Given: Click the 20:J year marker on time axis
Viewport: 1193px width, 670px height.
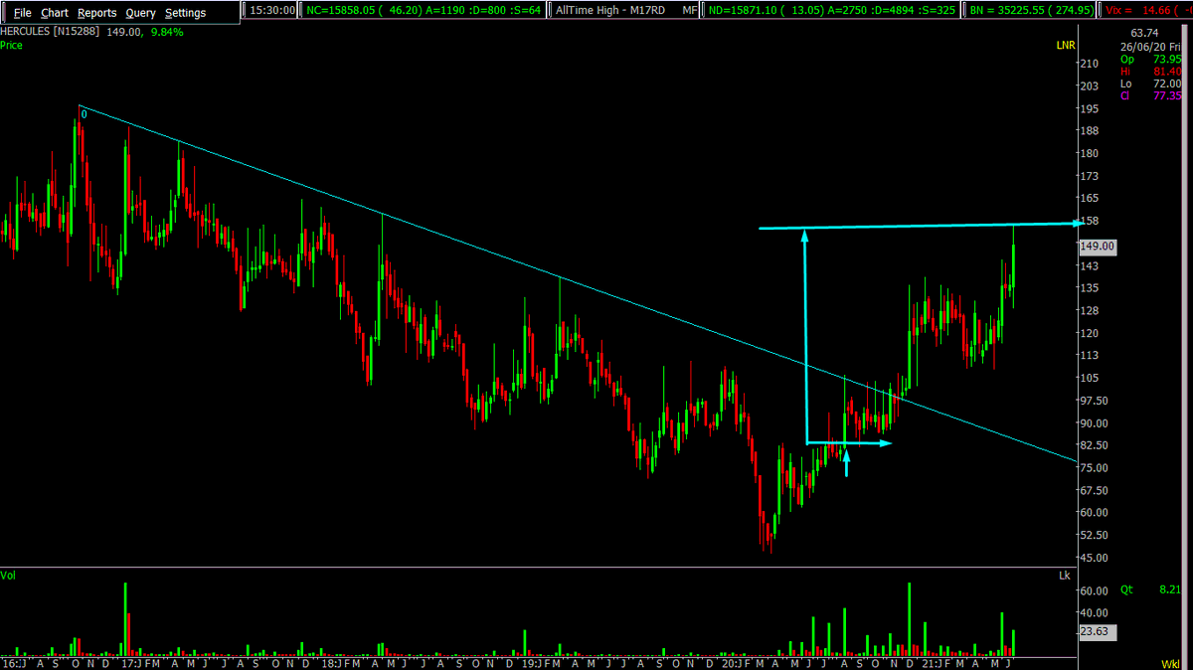Looking at the screenshot, I should tap(734, 663).
